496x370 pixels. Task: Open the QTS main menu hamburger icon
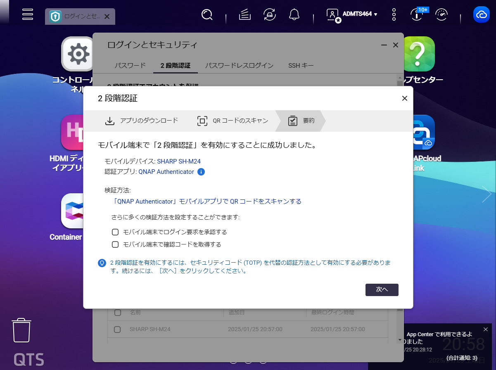[28, 14]
